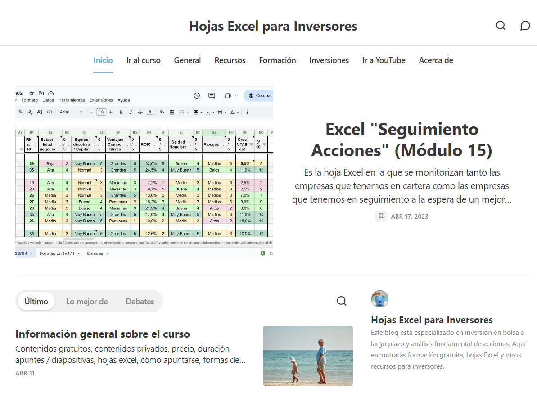Image resolution: width=537 pixels, height=393 pixels.
Task: Click the blog description starting 'Este blog está especializado'
Action: (449, 349)
